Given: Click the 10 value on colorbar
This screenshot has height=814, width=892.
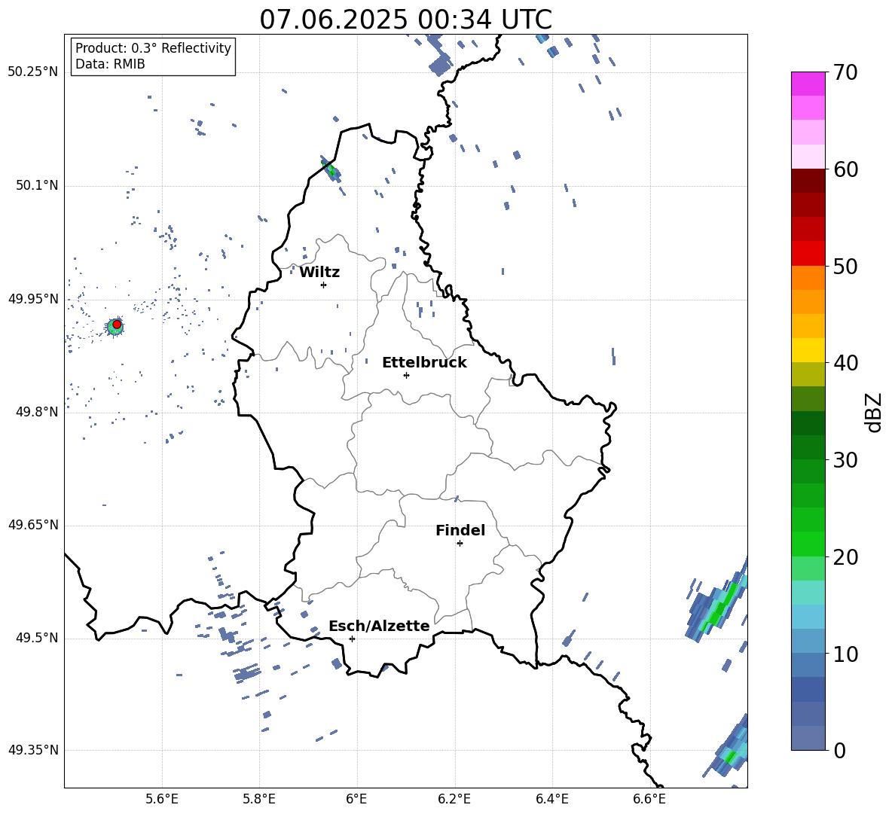Looking at the screenshot, I should tap(845, 654).
